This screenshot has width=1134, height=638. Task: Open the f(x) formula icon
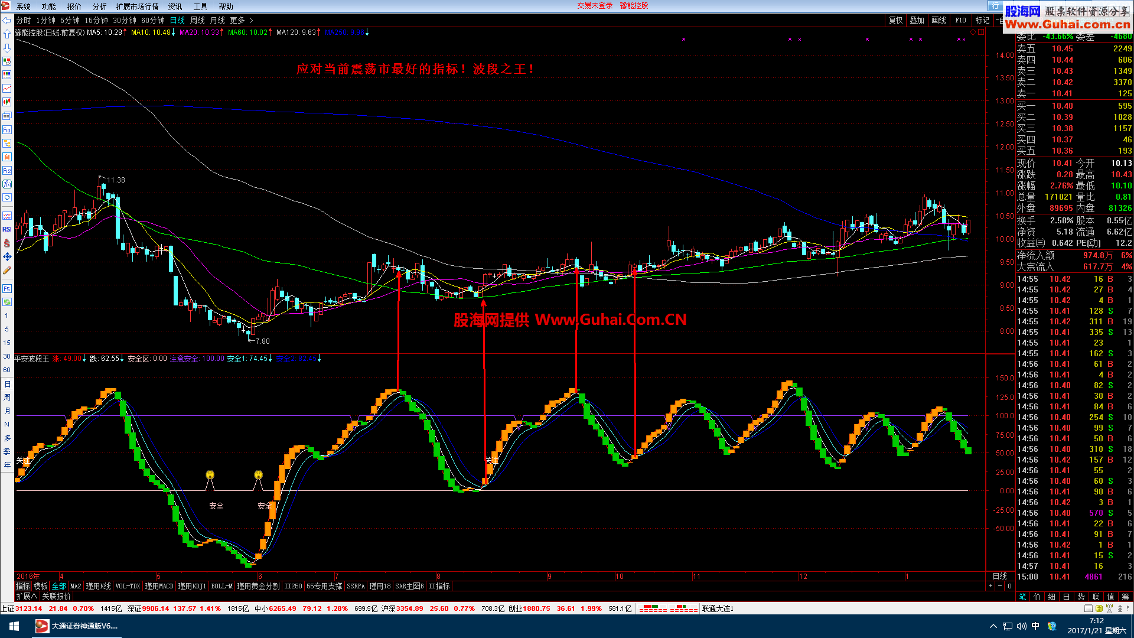point(6,184)
